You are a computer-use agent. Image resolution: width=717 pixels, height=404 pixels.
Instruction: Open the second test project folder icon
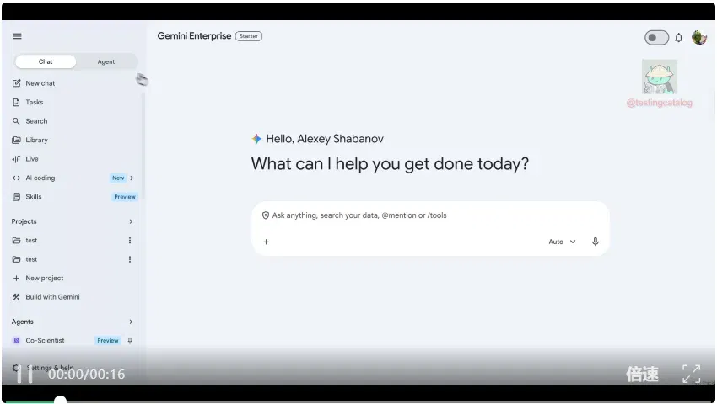(x=17, y=259)
